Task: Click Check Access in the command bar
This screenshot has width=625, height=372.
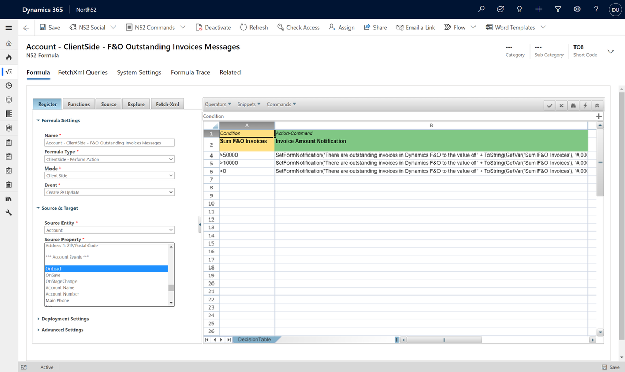Action: pyautogui.click(x=298, y=28)
